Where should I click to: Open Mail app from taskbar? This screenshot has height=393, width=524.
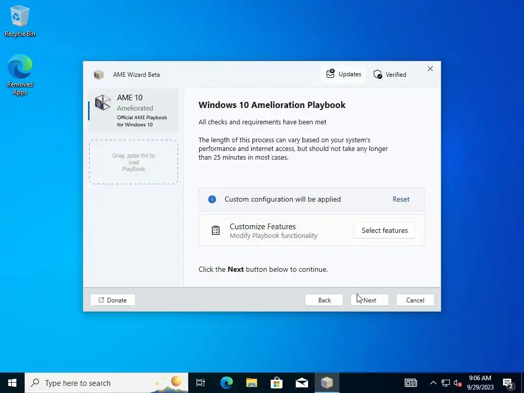pyautogui.click(x=302, y=383)
